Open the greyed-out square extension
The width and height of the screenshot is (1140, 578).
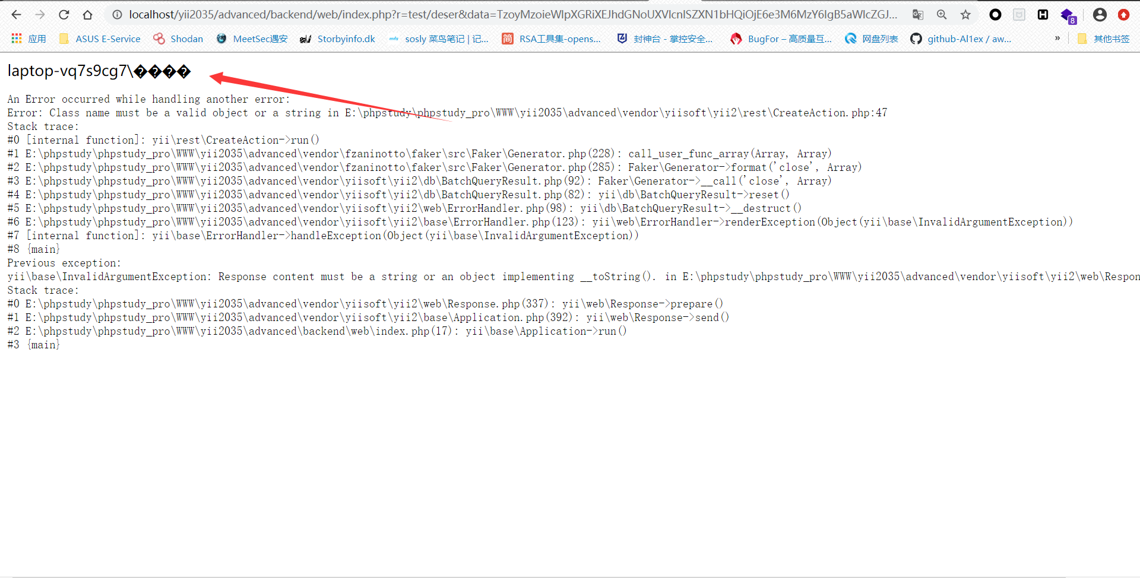1019,15
